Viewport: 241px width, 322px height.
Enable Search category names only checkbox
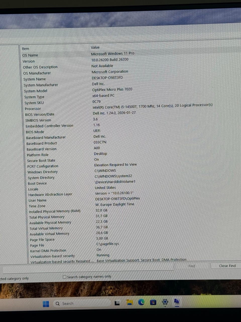(x=65, y=277)
